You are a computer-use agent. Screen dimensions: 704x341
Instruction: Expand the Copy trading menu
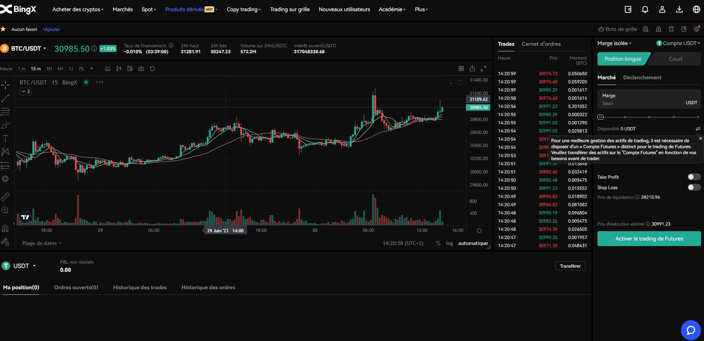[x=244, y=9]
